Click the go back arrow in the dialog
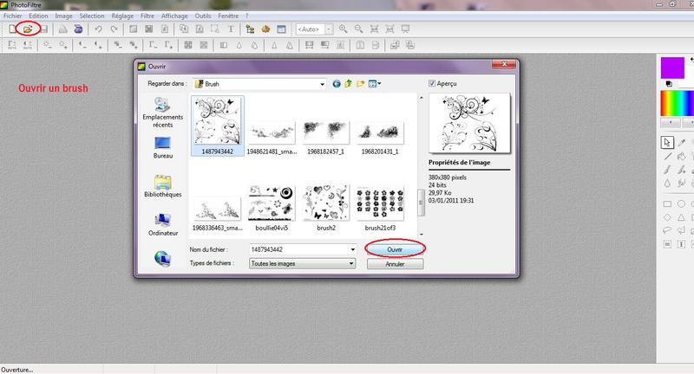The height and width of the screenshot is (374, 694). 337,84
